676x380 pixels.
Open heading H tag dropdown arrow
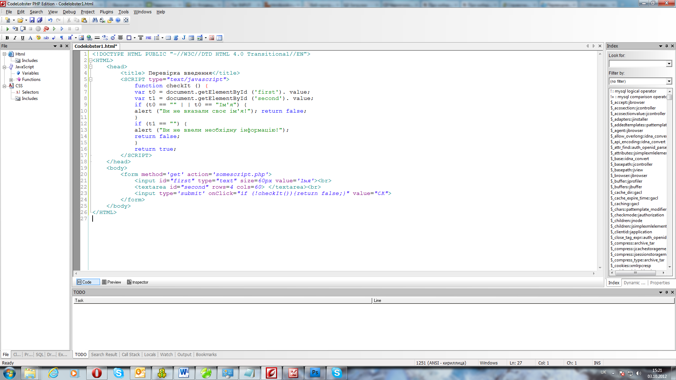(76, 38)
